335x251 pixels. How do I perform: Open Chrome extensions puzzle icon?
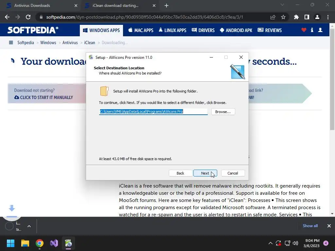tap(296, 17)
